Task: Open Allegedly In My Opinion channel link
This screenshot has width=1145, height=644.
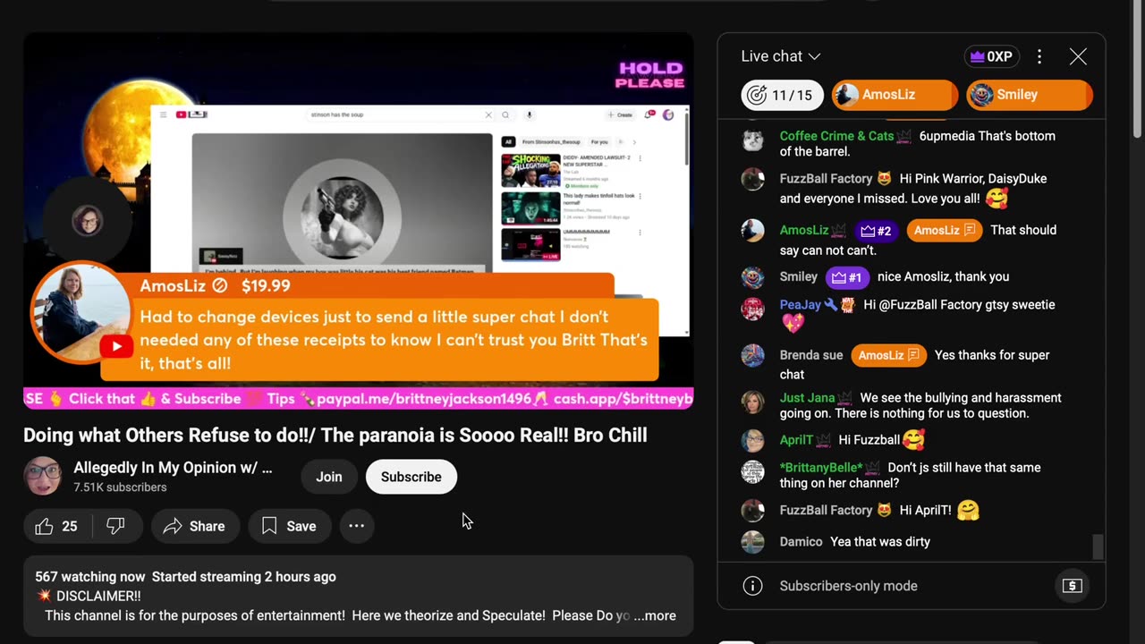Action: click(173, 468)
